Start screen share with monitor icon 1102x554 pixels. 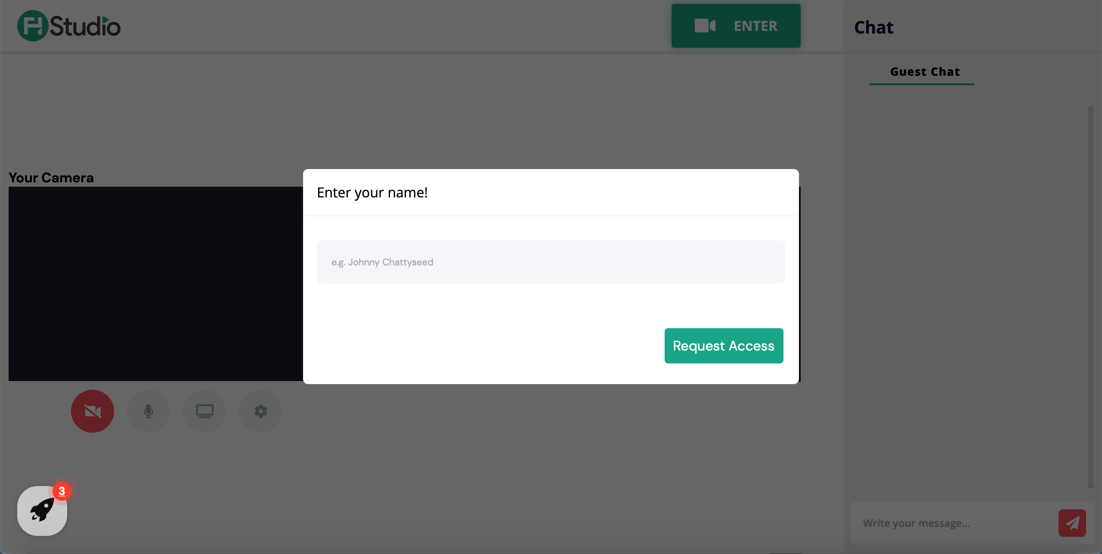(x=204, y=411)
